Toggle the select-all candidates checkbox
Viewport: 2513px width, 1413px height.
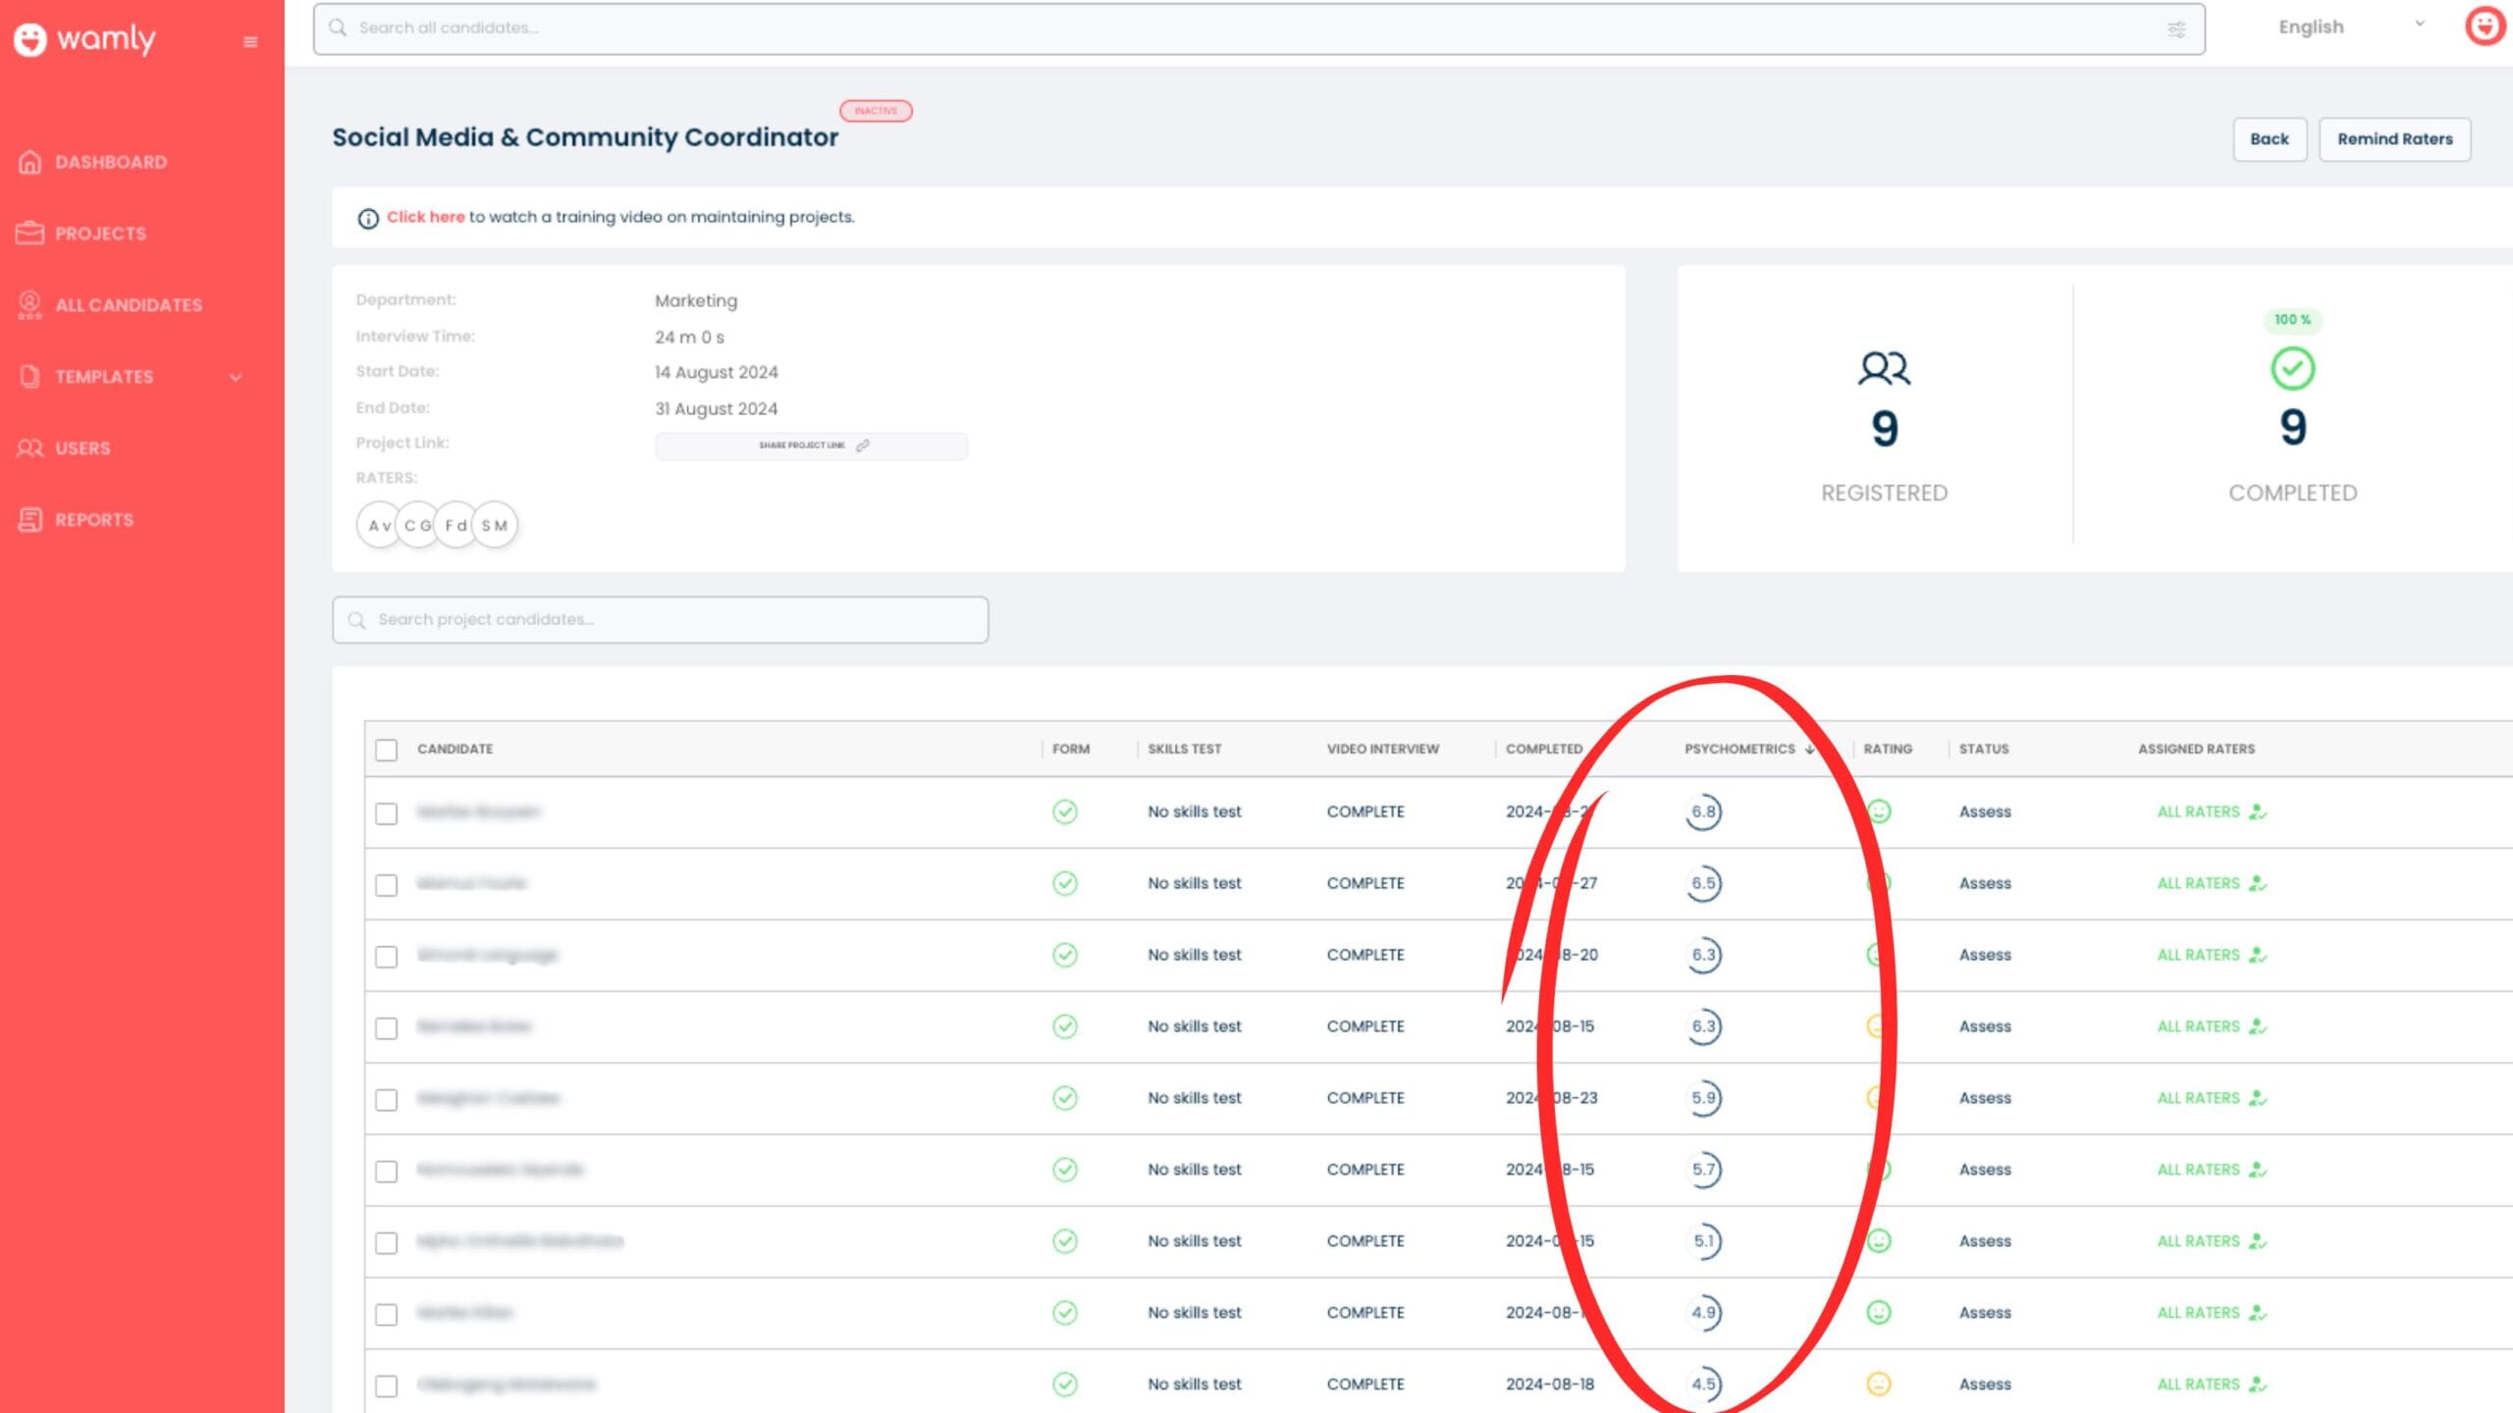click(x=387, y=751)
